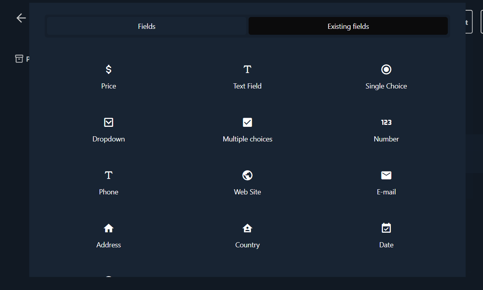Pick the Dropdown field icon
The width and height of the screenshot is (483, 290).
(x=109, y=122)
